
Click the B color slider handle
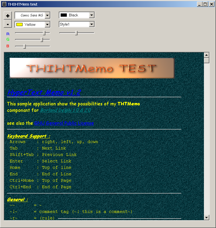point(24,46)
